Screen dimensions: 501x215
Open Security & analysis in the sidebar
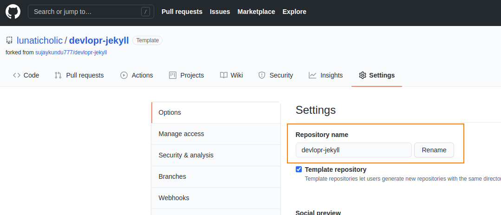coord(216,155)
